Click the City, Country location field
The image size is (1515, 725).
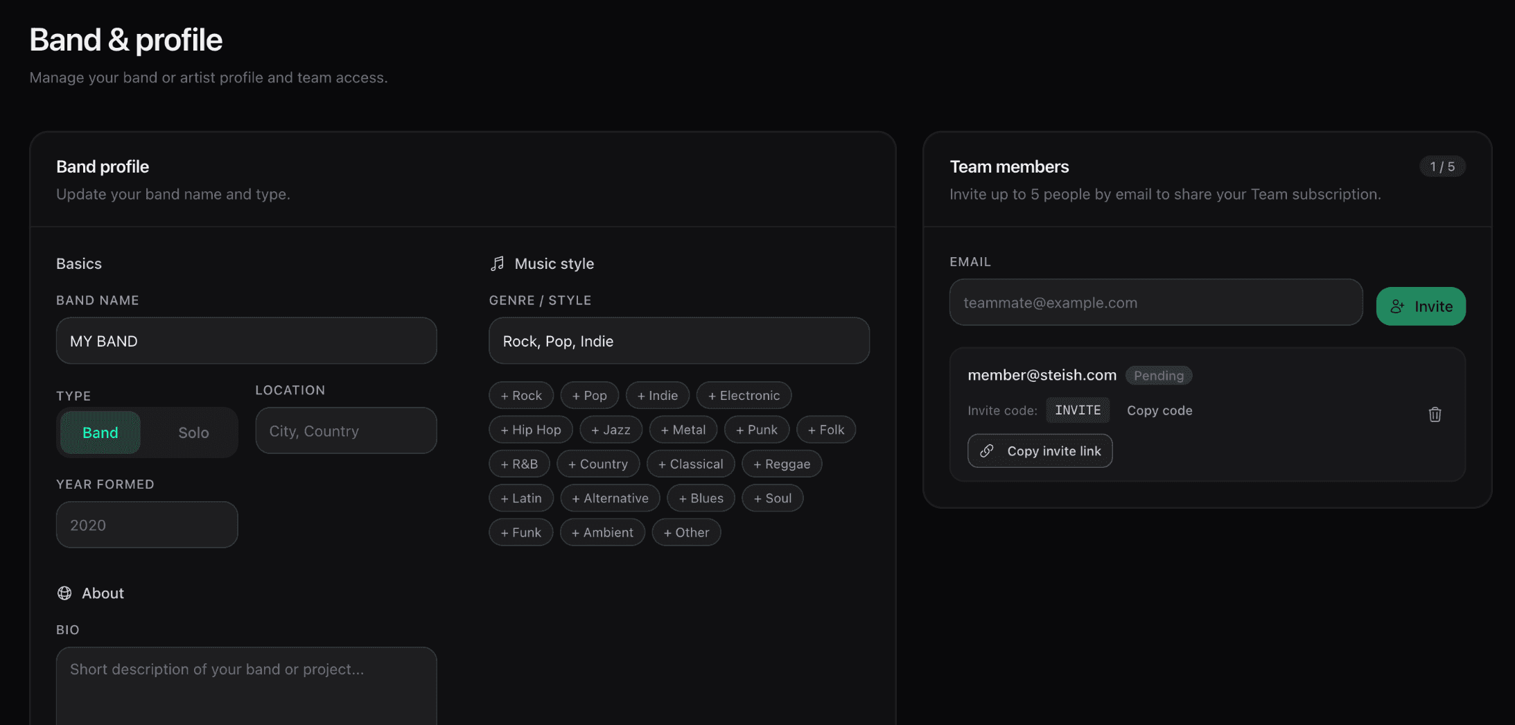(346, 431)
